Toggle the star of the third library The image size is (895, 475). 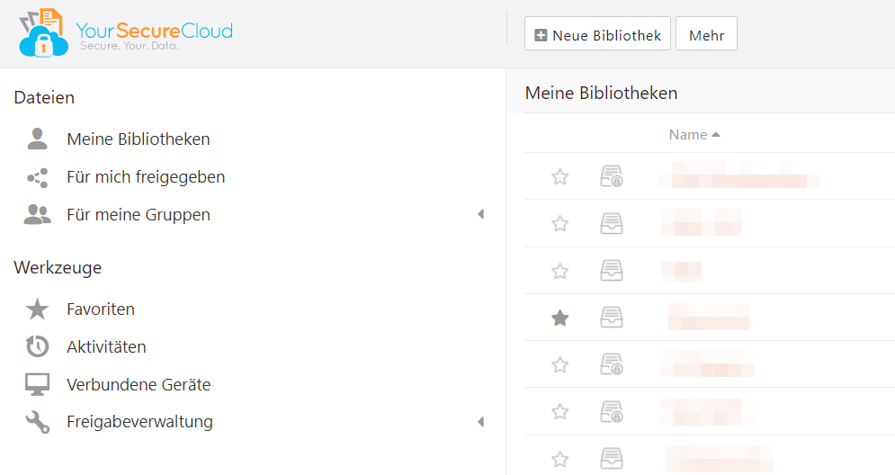560,271
